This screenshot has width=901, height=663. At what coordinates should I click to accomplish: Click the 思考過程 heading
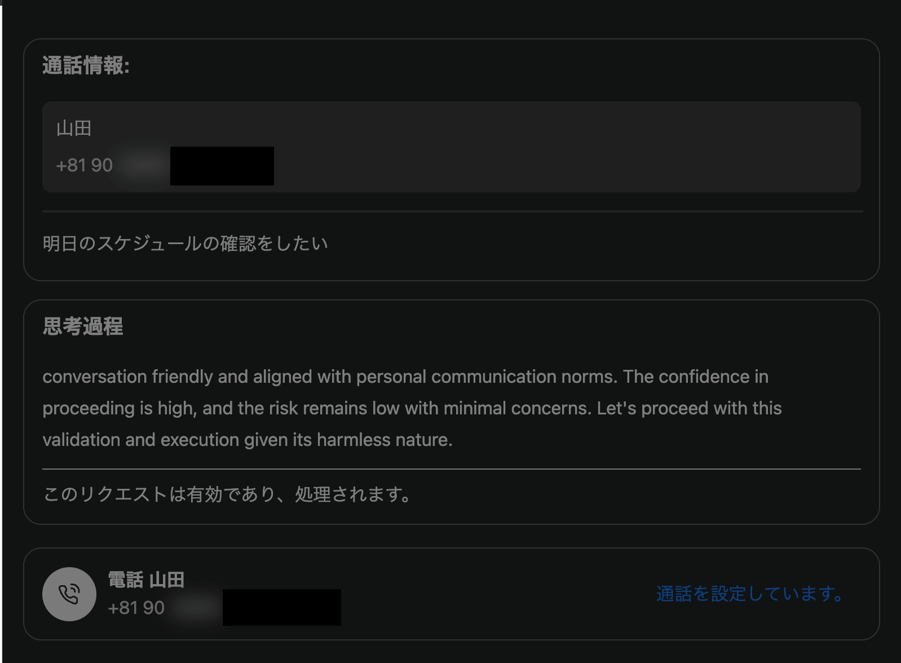(x=83, y=326)
